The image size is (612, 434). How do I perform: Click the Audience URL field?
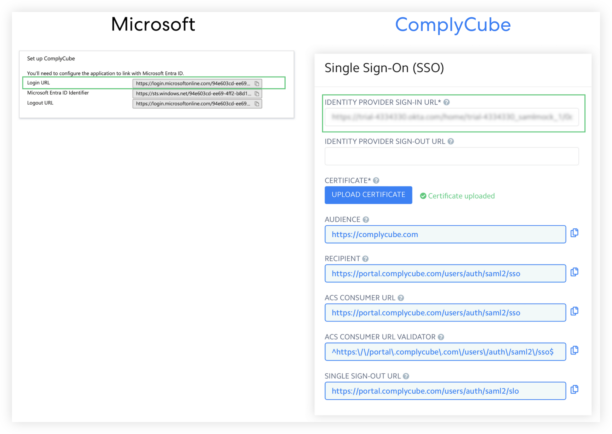click(x=445, y=234)
